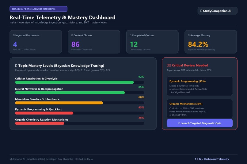
Task: Click the Instant overview subtitle line
Action: 59,22
